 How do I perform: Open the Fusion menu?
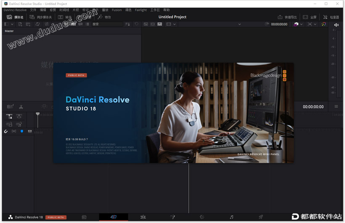pos(117,10)
